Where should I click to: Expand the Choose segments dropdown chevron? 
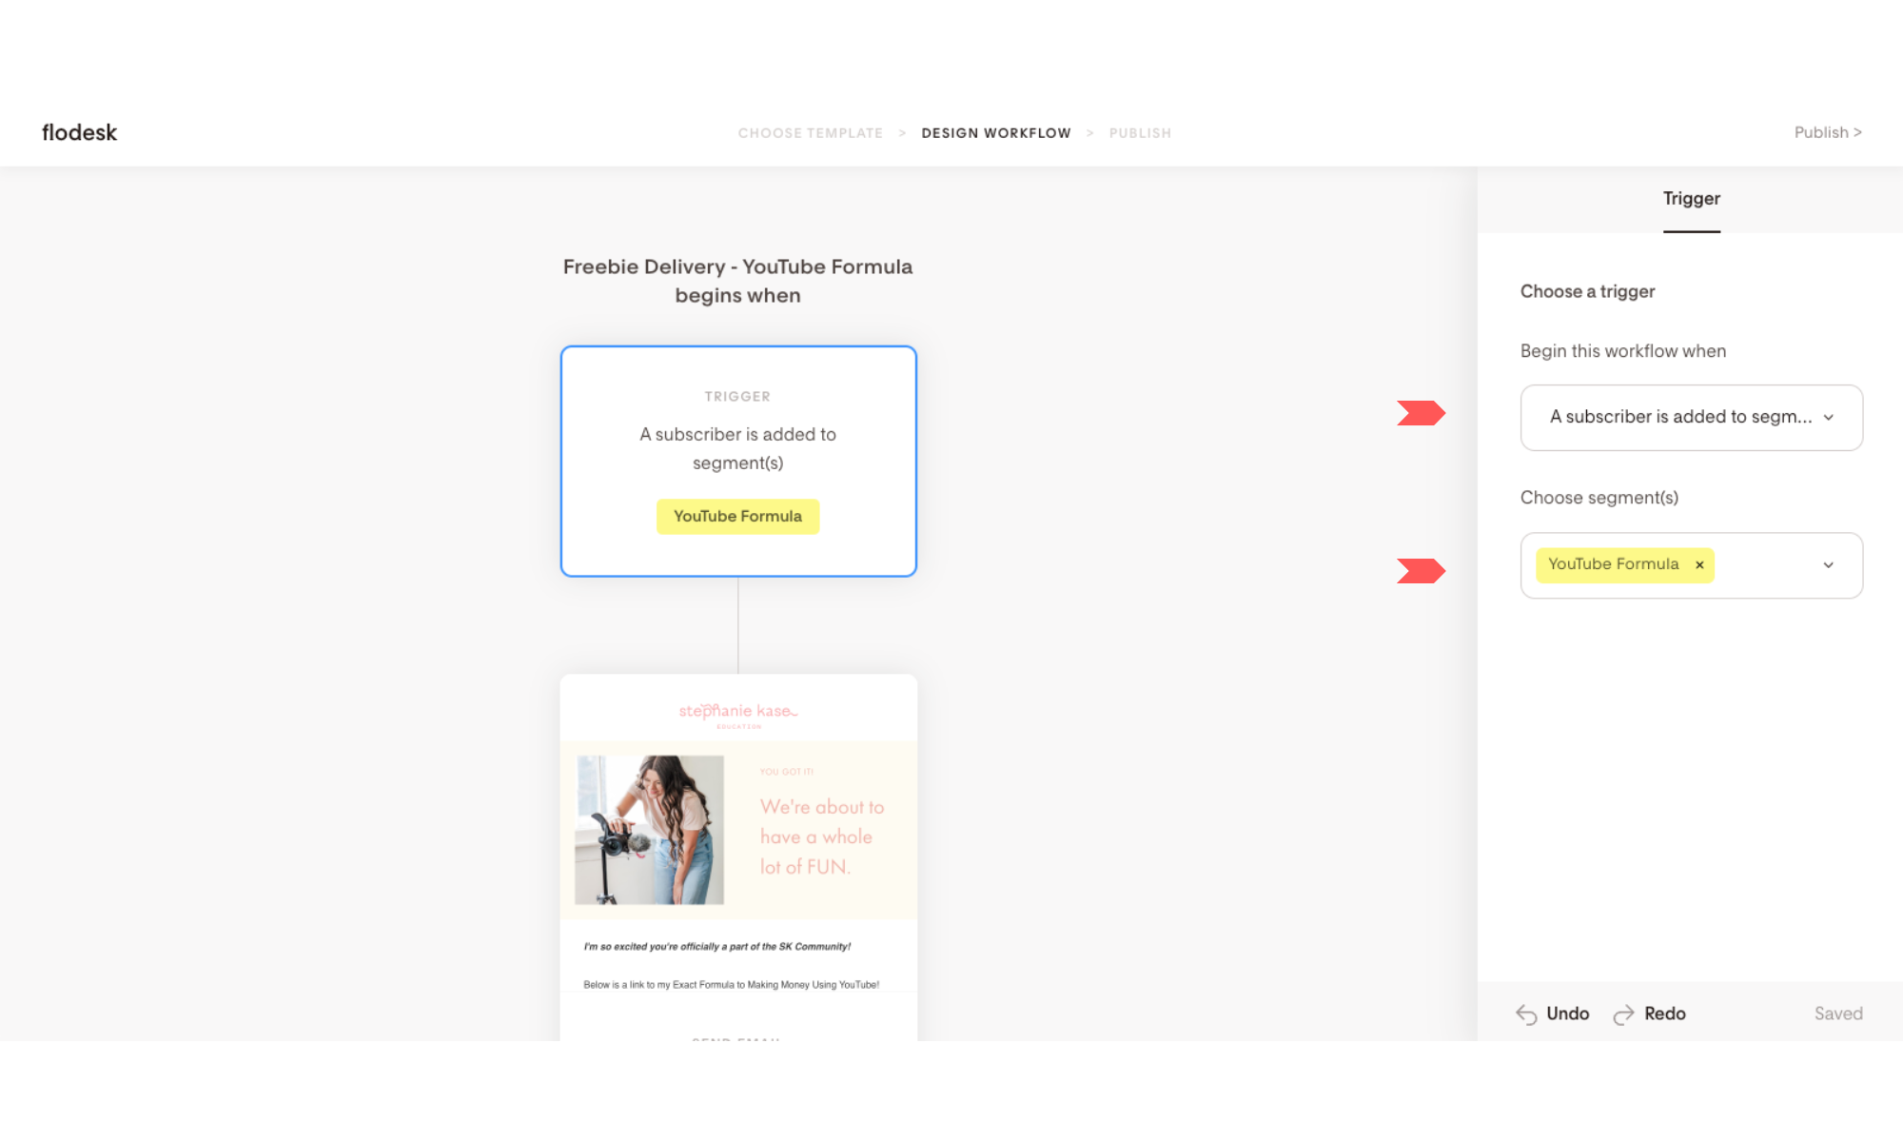click(x=1828, y=565)
